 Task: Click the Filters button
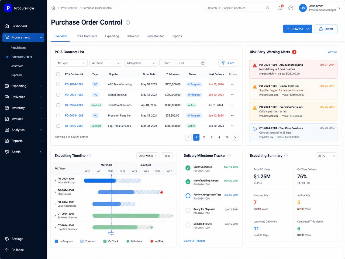tap(228, 63)
